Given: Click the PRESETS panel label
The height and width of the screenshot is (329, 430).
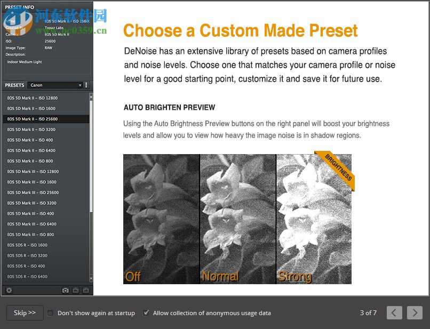Looking at the screenshot, I should coord(14,85).
